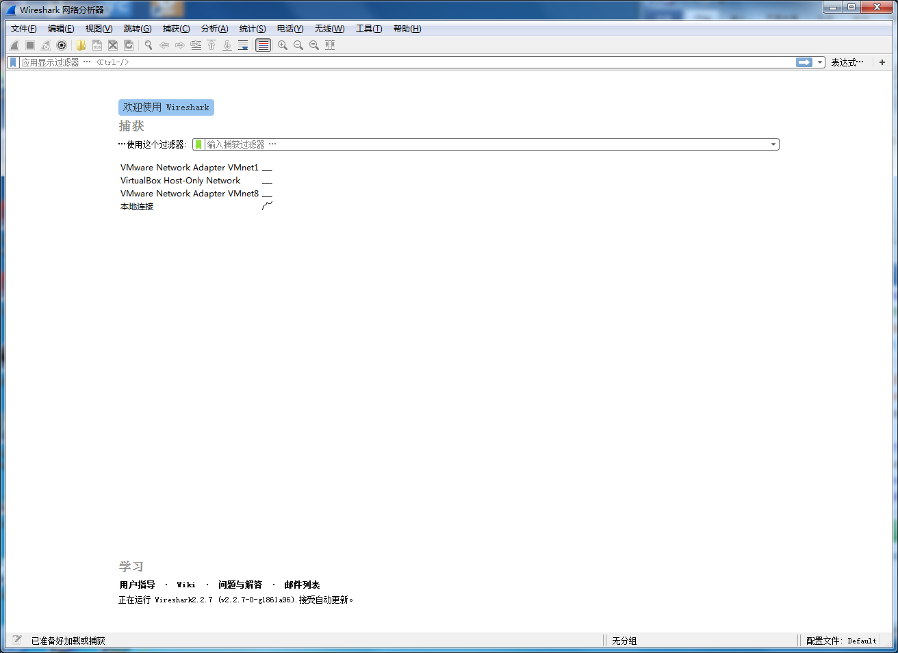The width and height of the screenshot is (898, 653).
Task: Click the green capture filter bookmark icon
Action: pos(198,144)
